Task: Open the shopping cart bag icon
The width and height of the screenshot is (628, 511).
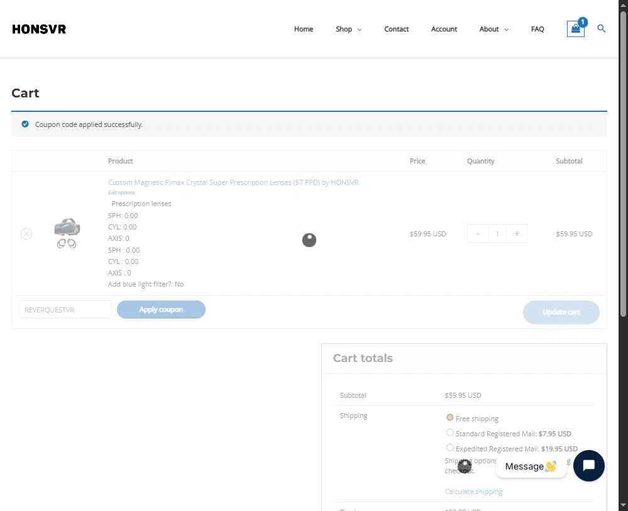Action: click(576, 29)
